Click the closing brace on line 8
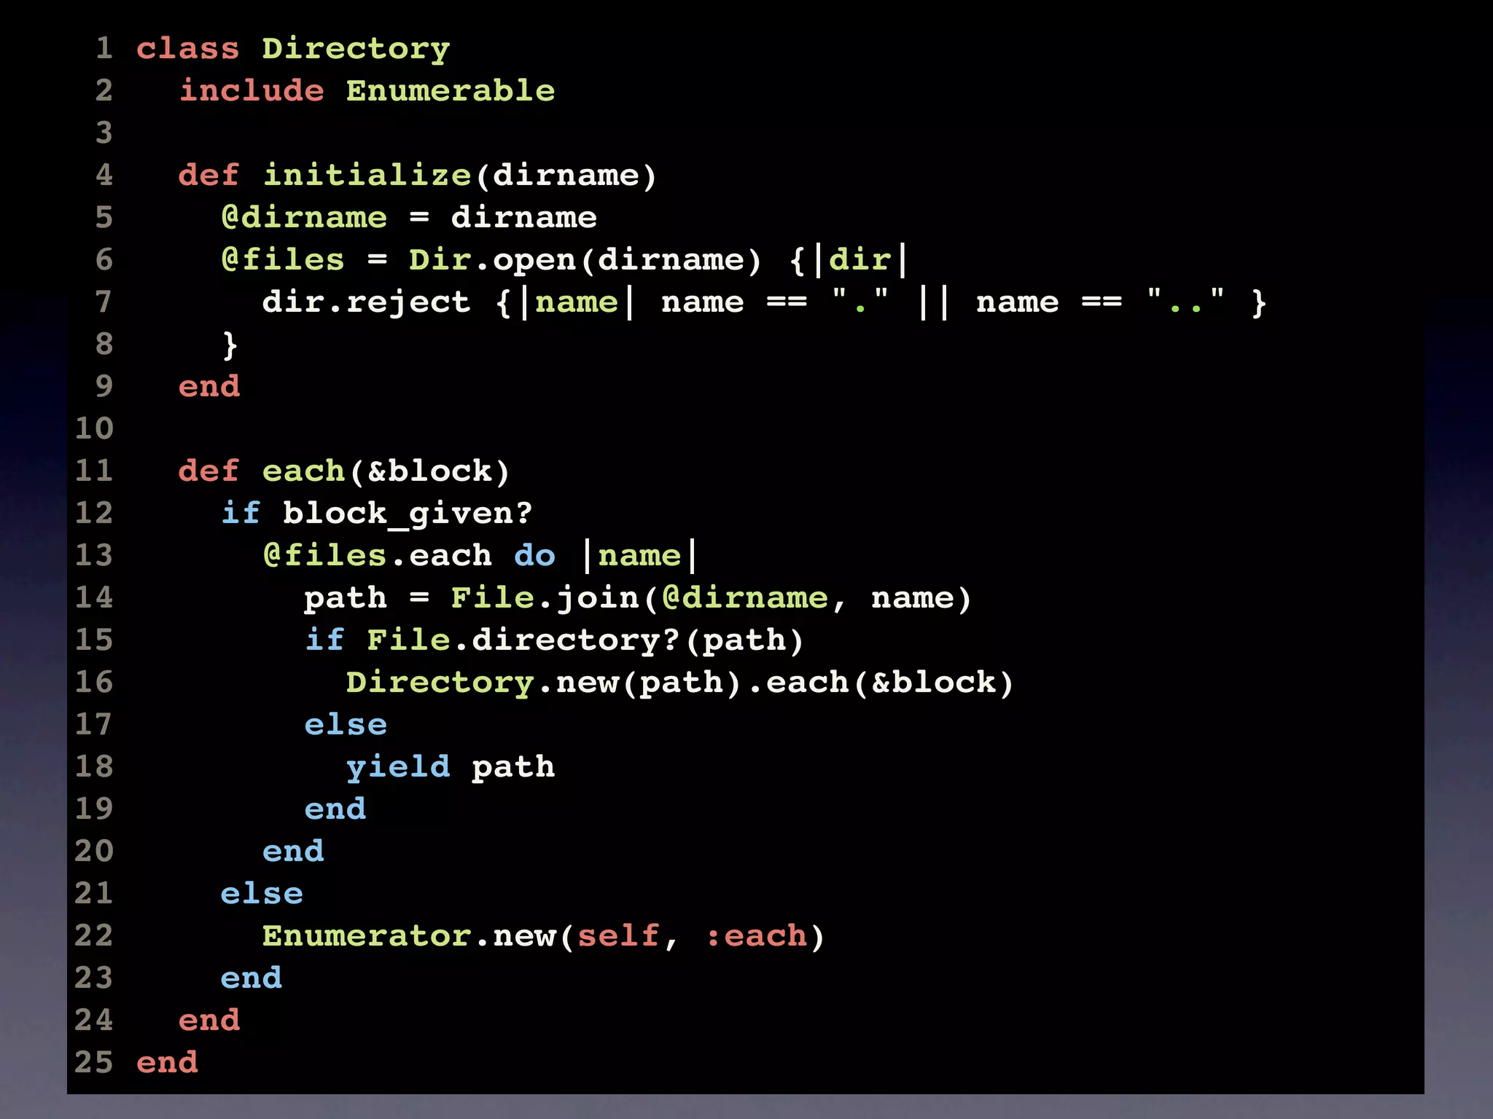The width and height of the screenshot is (1493, 1119). [x=230, y=345]
